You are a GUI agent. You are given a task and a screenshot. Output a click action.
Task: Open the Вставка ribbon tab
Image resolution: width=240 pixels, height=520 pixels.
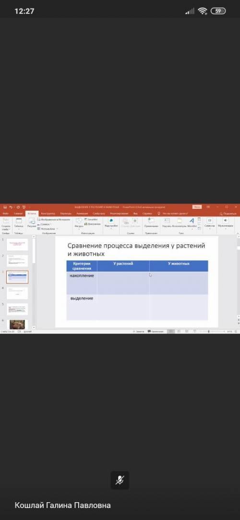(32, 214)
